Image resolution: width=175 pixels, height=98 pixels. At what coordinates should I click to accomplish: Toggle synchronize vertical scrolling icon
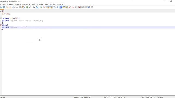click(48, 7)
